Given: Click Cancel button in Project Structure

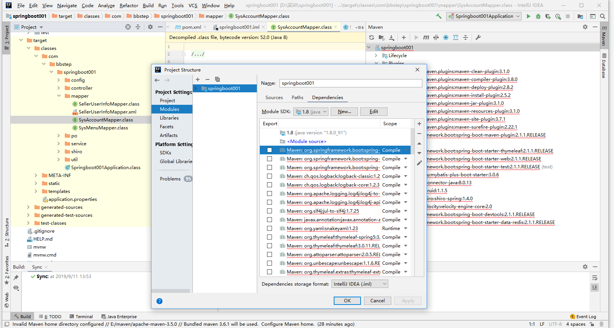Looking at the screenshot, I should 377,301.
